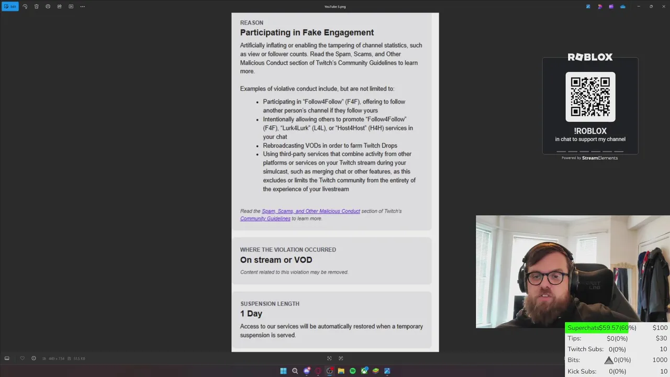Viewport: 670px width, 377px height.
Task: Click the Tips goal row
Action: click(618, 338)
